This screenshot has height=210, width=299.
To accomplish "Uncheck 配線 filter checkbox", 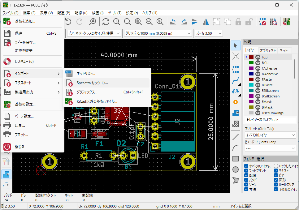I will (x=246, y=175).
